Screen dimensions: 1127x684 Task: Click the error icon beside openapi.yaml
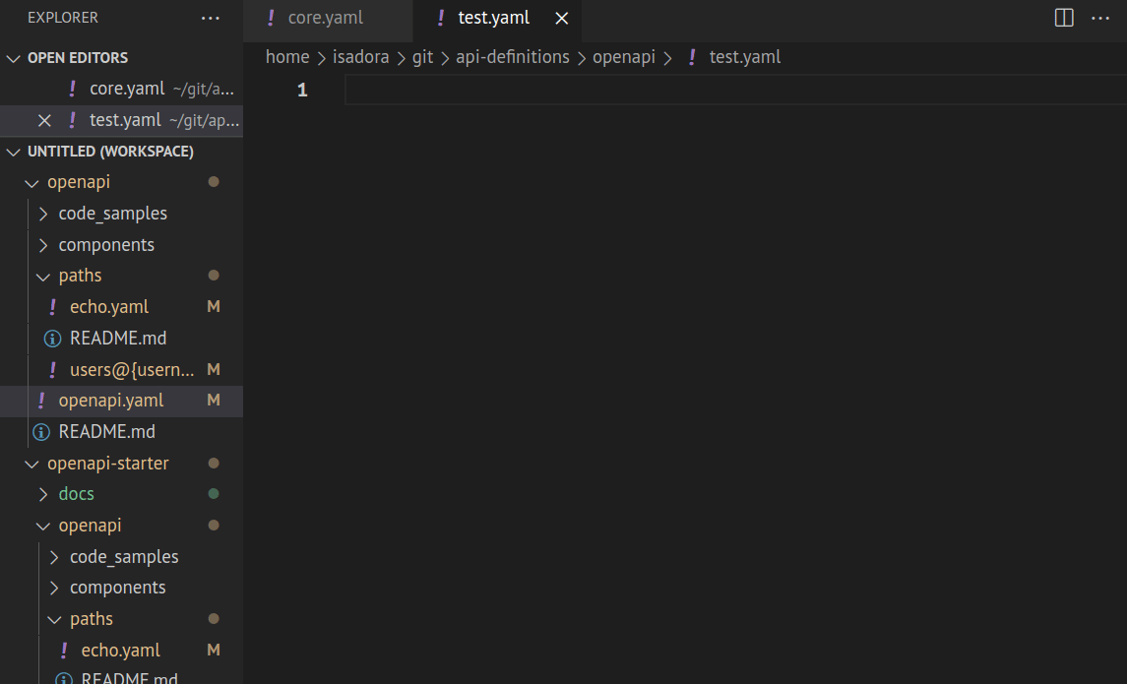(x=40, y=400)
